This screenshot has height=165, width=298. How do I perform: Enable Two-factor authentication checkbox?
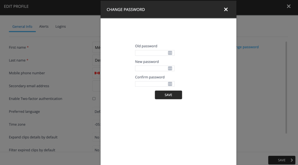tap(94, 99)
